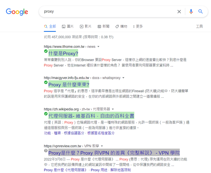Open sitelink Proxy 用途
Viewport: 211px width, 173px height.
(x=99, y=170)
